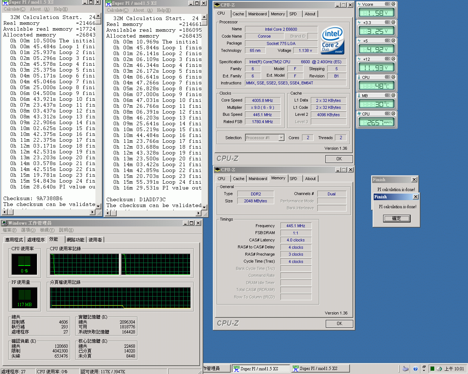Screen dimensions: 468x374
Task: Click the Name field Intel Core 2 E6600
Action: [281, 29]
